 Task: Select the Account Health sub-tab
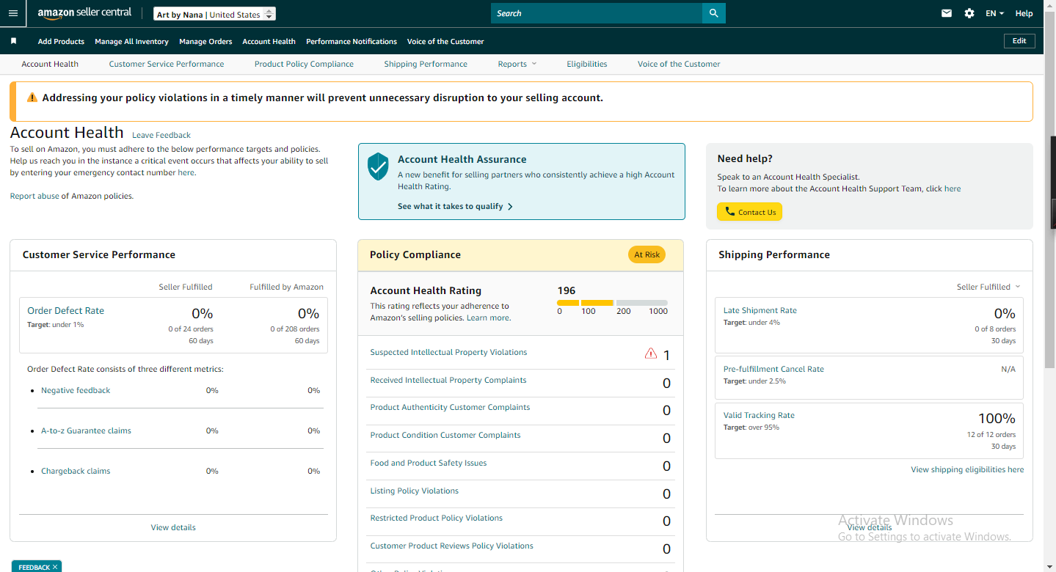tap(50, 64)
